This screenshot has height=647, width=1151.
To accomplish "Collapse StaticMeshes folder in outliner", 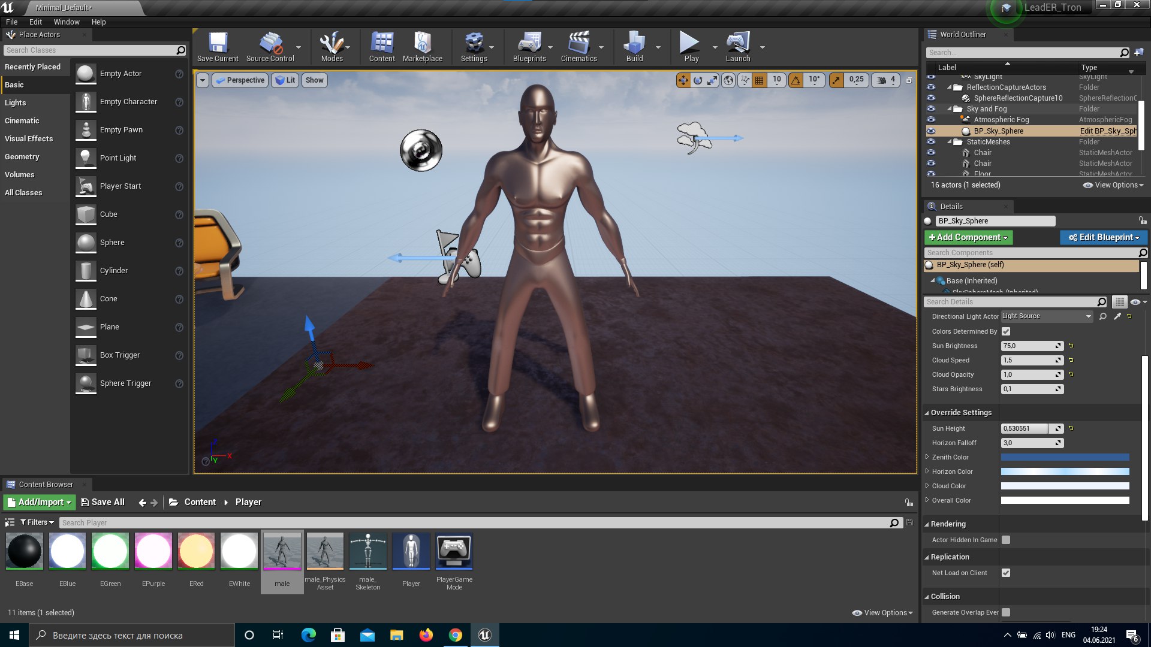I will coord(950,142).
